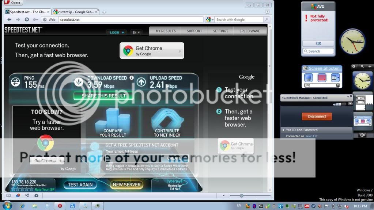Go back using the browser back arrow
Viewport: 374px width, 210px height.
[x=10, y=19]
